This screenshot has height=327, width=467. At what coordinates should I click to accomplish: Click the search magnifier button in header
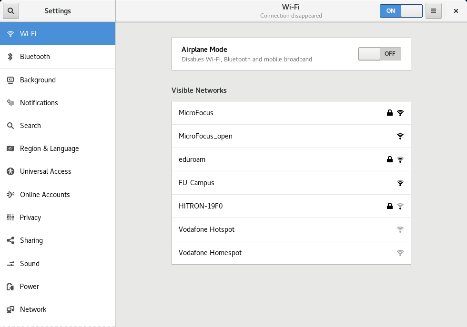[x=11, y=10]
